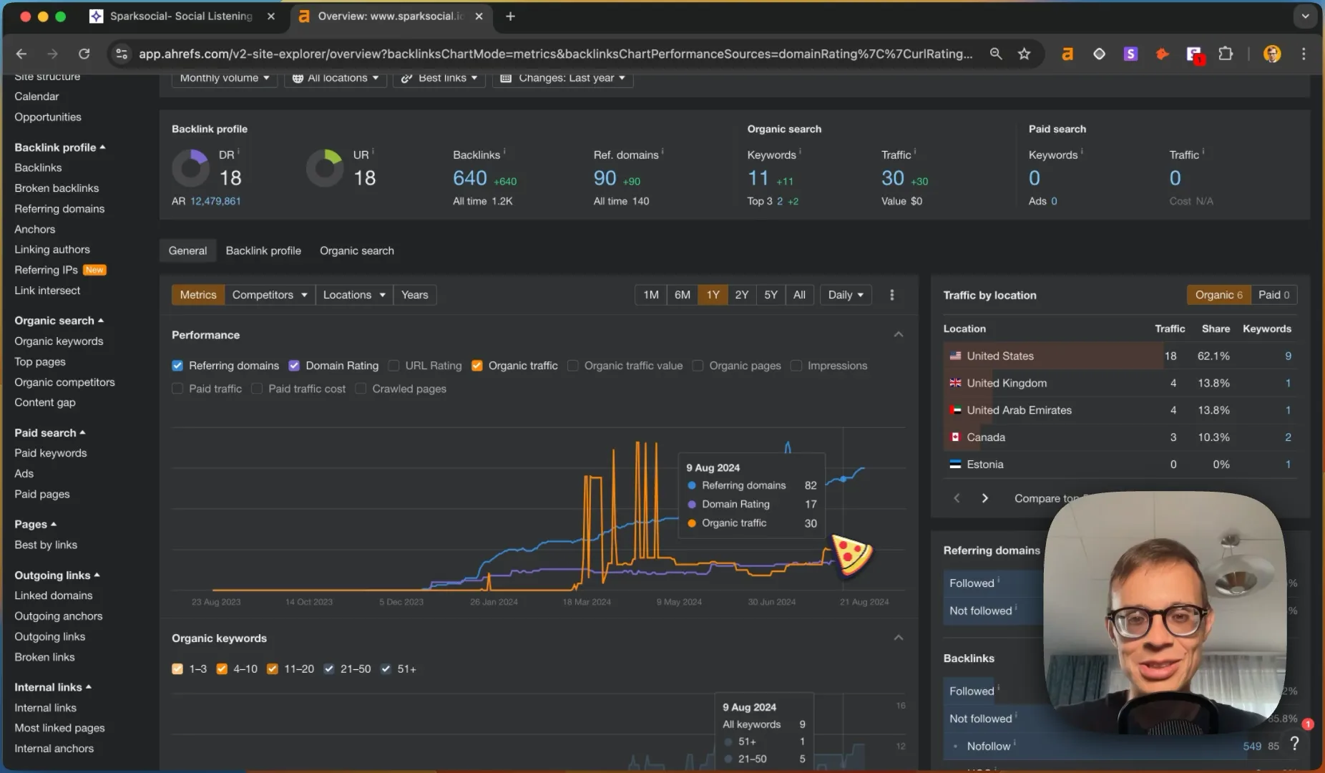Open the Daily interval dropdown

(846, 295)
